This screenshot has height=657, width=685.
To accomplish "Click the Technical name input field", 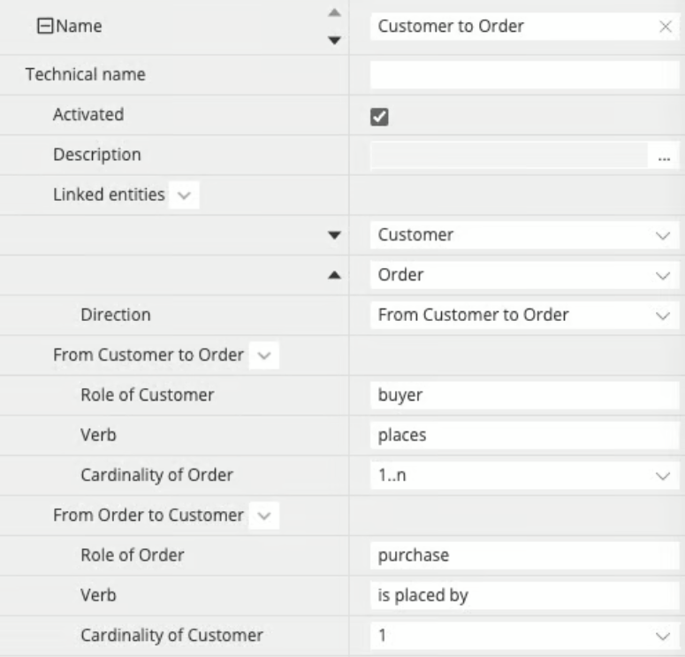I will click(x=524, y=75).
